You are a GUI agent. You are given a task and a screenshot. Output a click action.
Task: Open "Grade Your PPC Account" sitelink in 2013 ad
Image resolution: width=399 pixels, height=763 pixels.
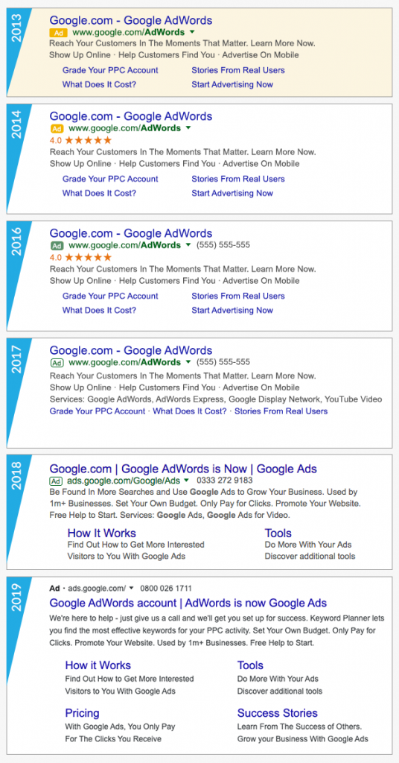(x=110, y=70)
